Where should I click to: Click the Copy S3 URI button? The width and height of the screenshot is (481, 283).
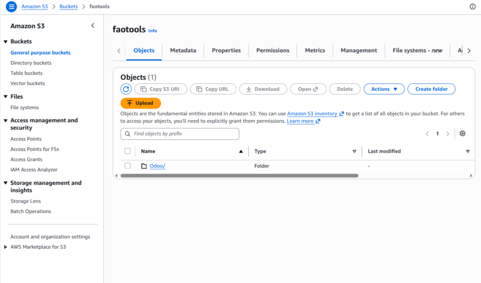pos(161,89)
